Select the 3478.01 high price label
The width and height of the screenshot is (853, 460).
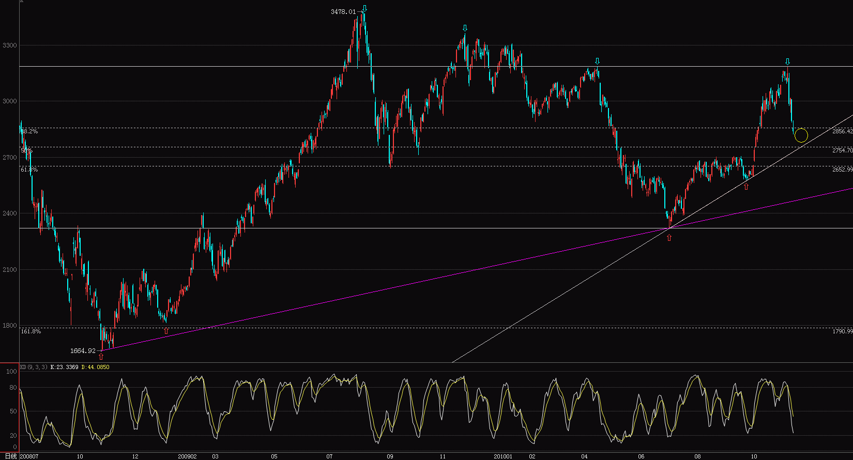pyautogui.click(x=343, y=11)
